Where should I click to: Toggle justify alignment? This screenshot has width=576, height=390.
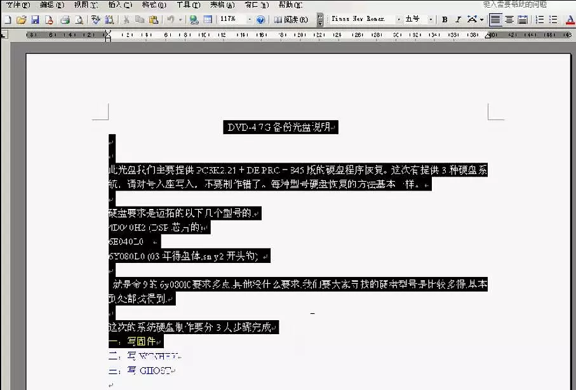click(495, 20)
